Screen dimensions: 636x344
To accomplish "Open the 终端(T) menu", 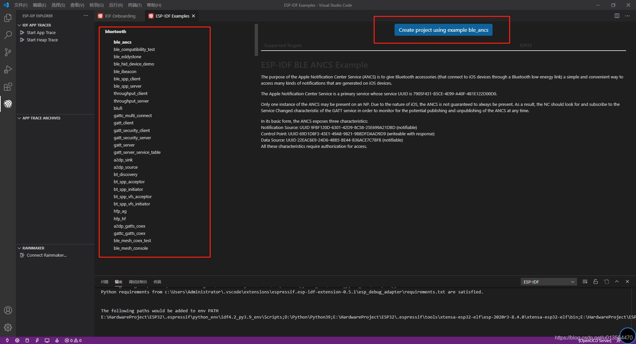I will coord(134,5).
